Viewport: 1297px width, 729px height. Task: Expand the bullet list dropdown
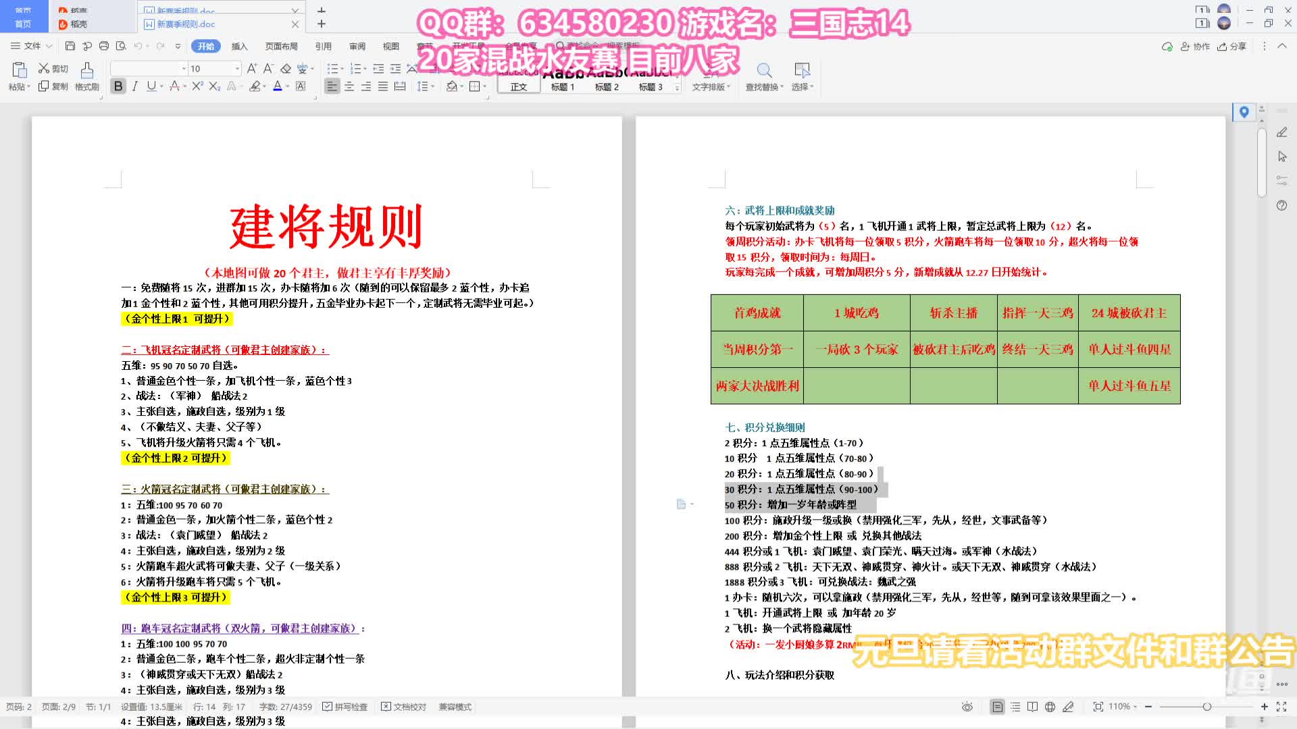pyautogui.click(x=342, y=68)
